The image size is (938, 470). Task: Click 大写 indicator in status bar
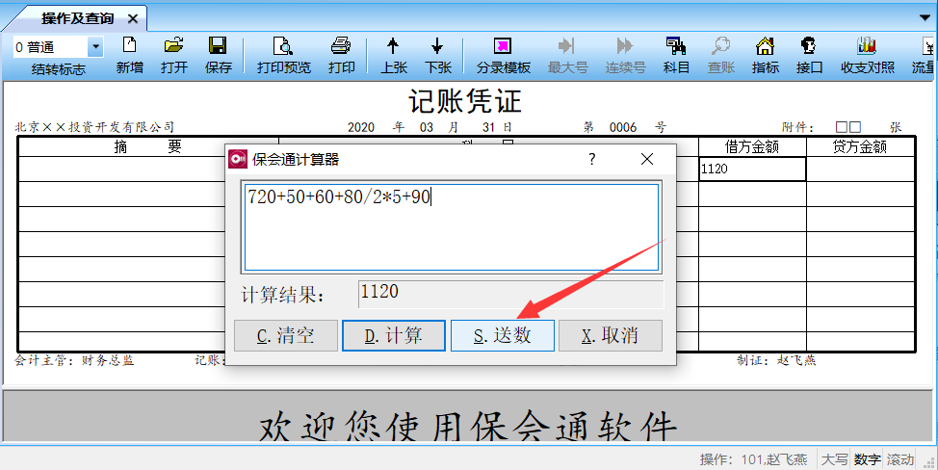(x=835, y=459)
